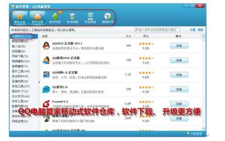Viewport: 225px width, 141px height.
Task: Select the 股票网银(40) category
Action: pyautogui.click(x=20, y=106)
